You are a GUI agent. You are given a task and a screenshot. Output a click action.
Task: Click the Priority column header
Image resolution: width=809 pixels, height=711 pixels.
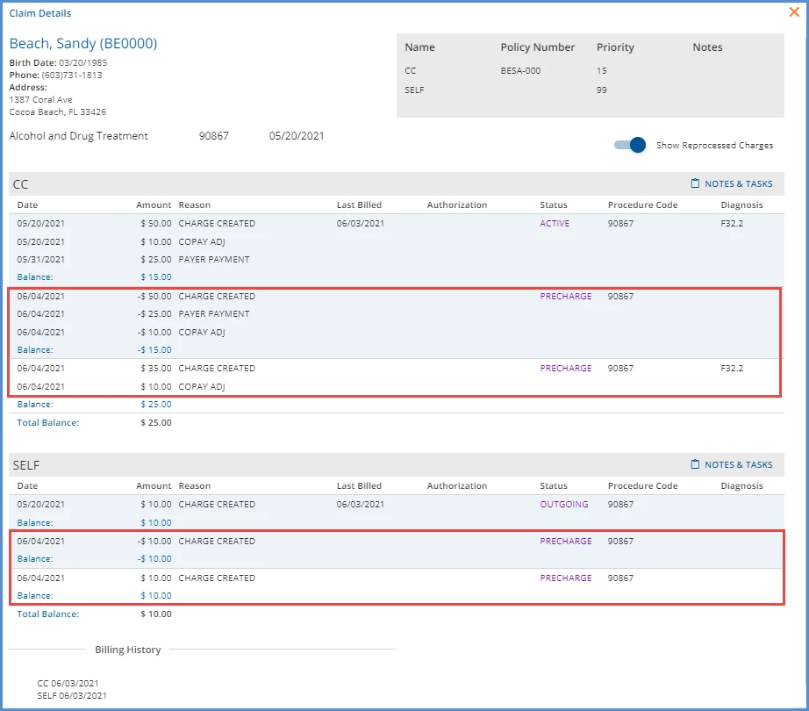click(615, 47)
